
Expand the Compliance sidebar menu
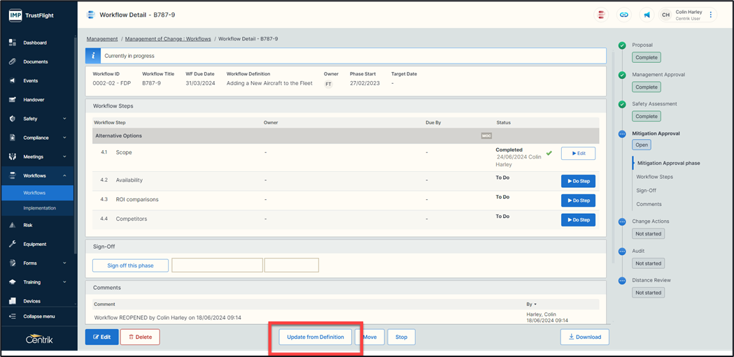point(64,138)
